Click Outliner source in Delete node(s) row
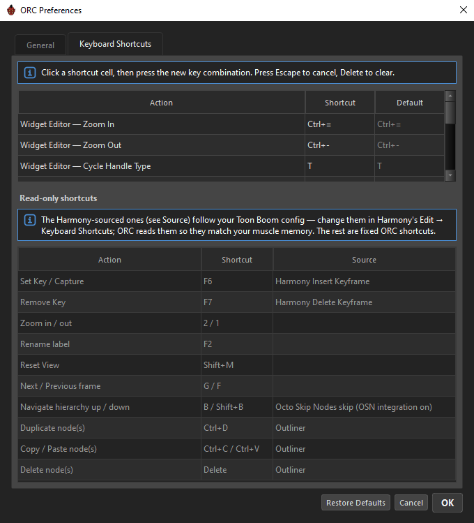Viewport: 474px width, 523px height. tap(364, 470)
